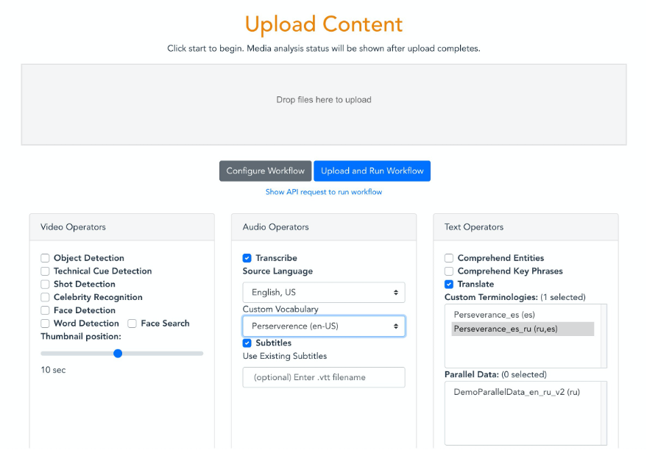Adjust the Thumbnail position slider
647x450 pixels.
click(x=118, y=354)
